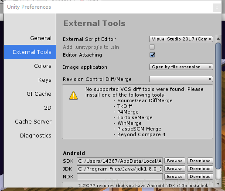Click the Revision Control Diff/Merge label

pyautogui.click(x=97, y=79)
